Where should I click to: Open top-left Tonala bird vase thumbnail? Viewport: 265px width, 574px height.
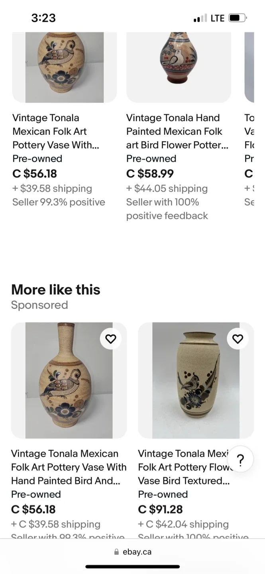point(65,67)
